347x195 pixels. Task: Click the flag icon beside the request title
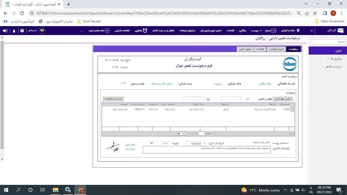point(303,38)
